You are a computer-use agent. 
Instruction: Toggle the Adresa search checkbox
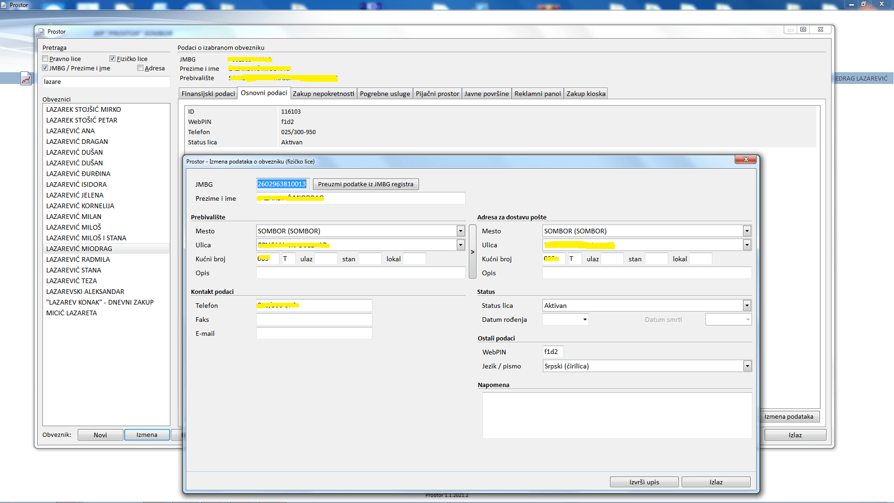[x=140, y=68]
